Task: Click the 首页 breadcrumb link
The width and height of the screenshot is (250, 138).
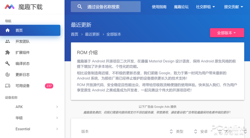Action: click(75, 34)
